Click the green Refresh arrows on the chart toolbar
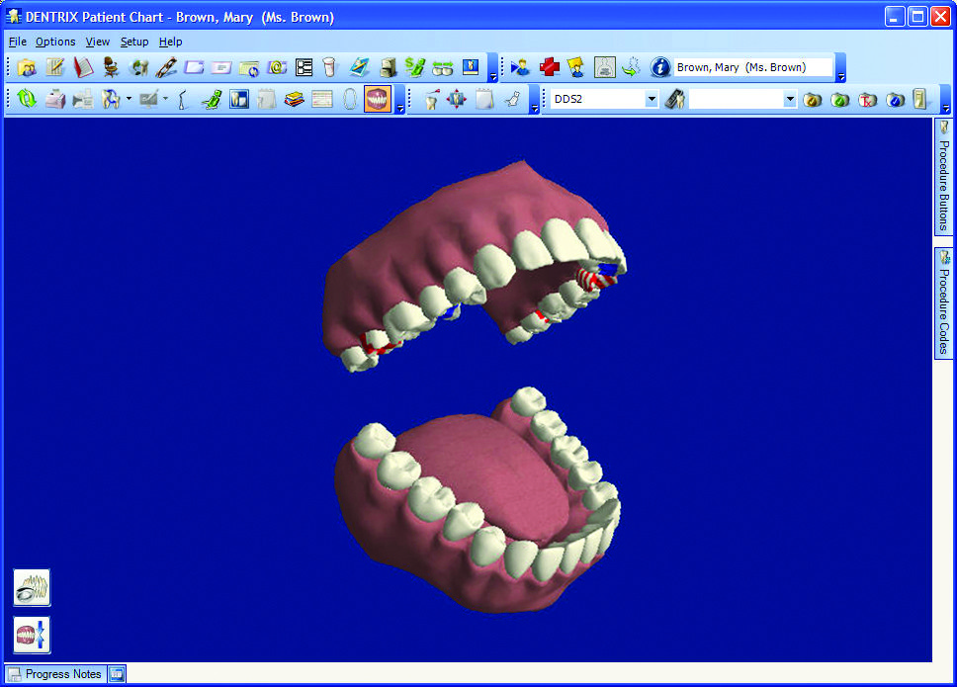The width and height of the screenshot is (957, 687). [27, 99]
